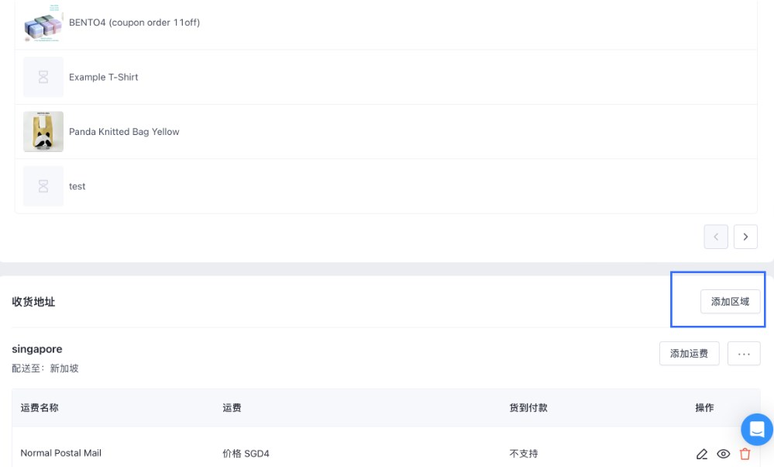The image size is (774, 467).
Task: Open BENTO4 product thumbnail
Action: [x=43, y=22]
